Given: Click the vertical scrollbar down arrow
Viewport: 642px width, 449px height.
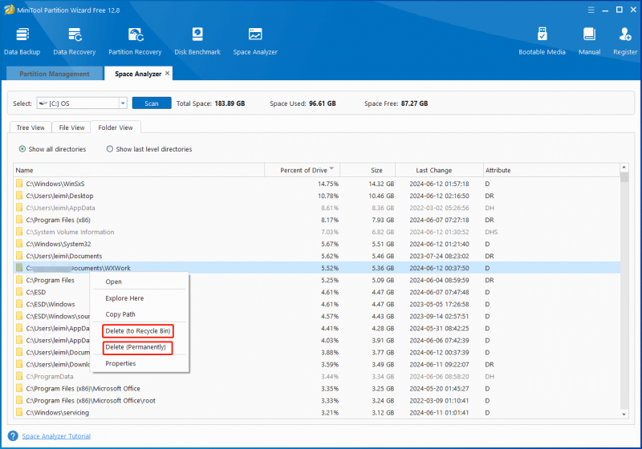Looking at the screenshot, I should [x=624, y=415].
